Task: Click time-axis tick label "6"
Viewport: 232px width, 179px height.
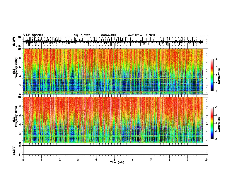Action: pyautogui.click(x=133, y=160)
